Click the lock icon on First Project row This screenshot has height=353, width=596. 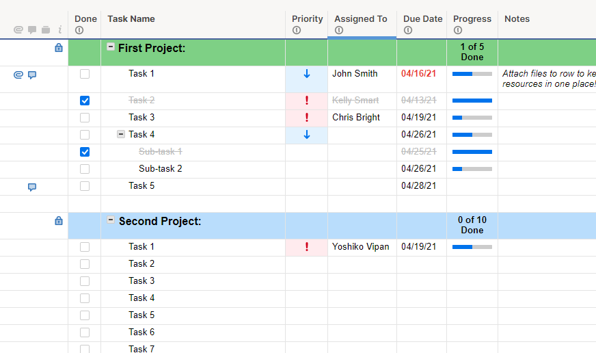59,48
